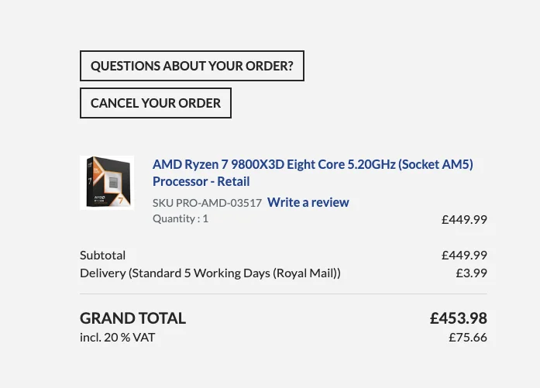Click the Quantity : 1 label
540x388 pixels.
click(181, 218)
